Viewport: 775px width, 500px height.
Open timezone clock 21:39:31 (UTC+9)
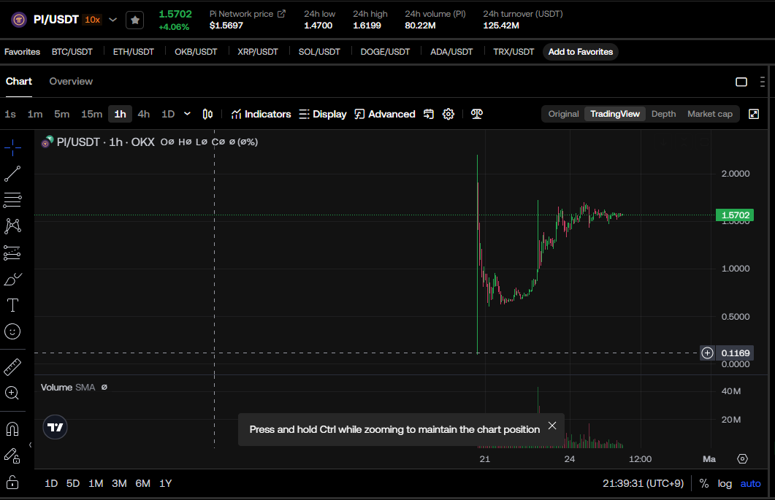coord(643,483)
